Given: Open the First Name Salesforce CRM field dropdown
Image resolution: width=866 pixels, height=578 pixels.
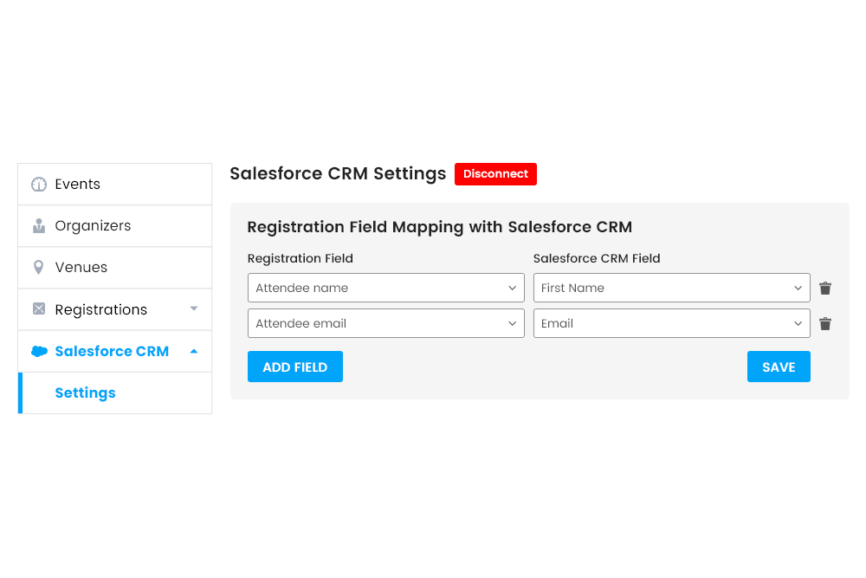Looking at the screenshot, I should tap(671, 288).
